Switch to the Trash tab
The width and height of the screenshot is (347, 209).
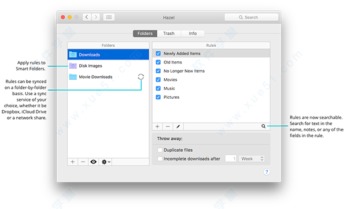(x=169, y=33)
